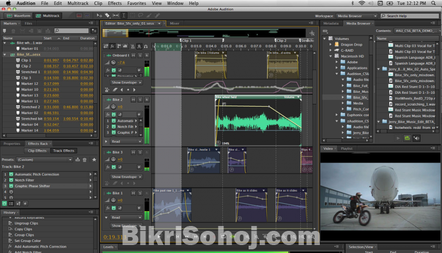Show the Sends track controls

tap(119, 46)
